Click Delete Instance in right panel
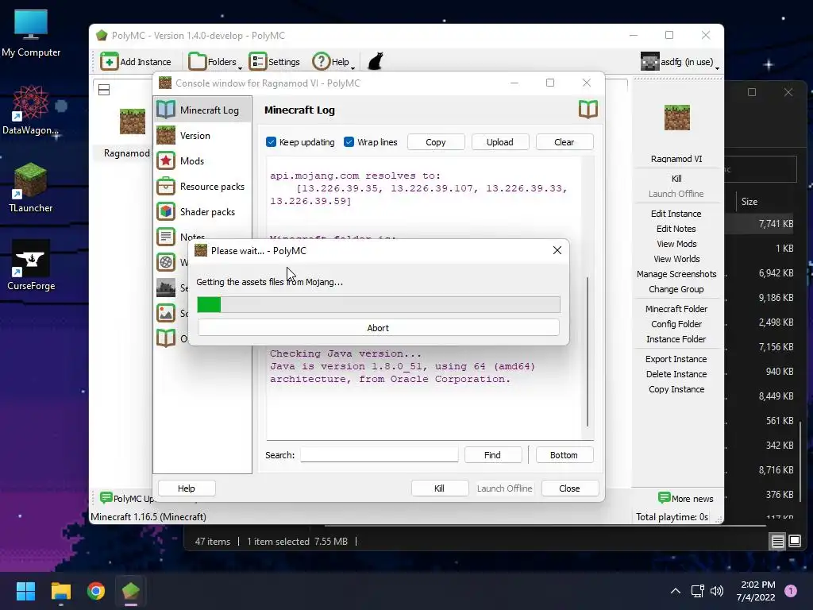Screen dimensions: 813x610 [x=676, y=374]
